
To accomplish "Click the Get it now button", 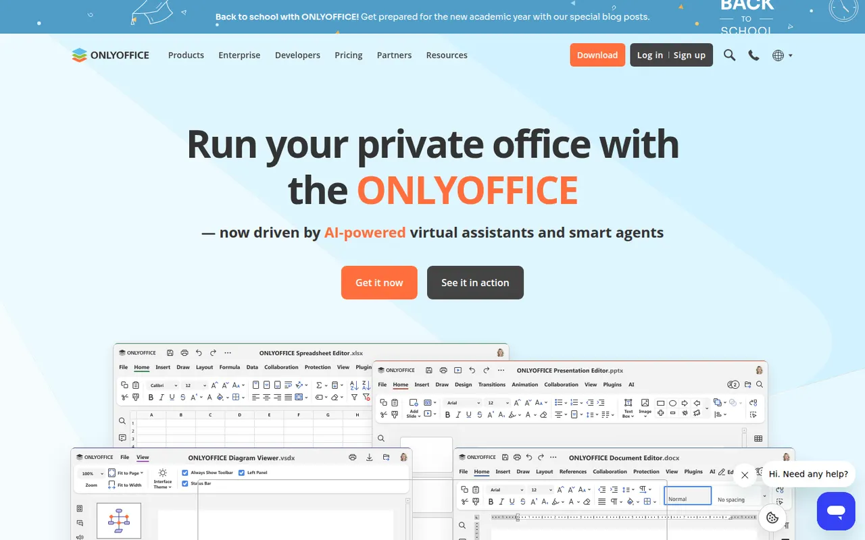I will click(x=379, y=283).
